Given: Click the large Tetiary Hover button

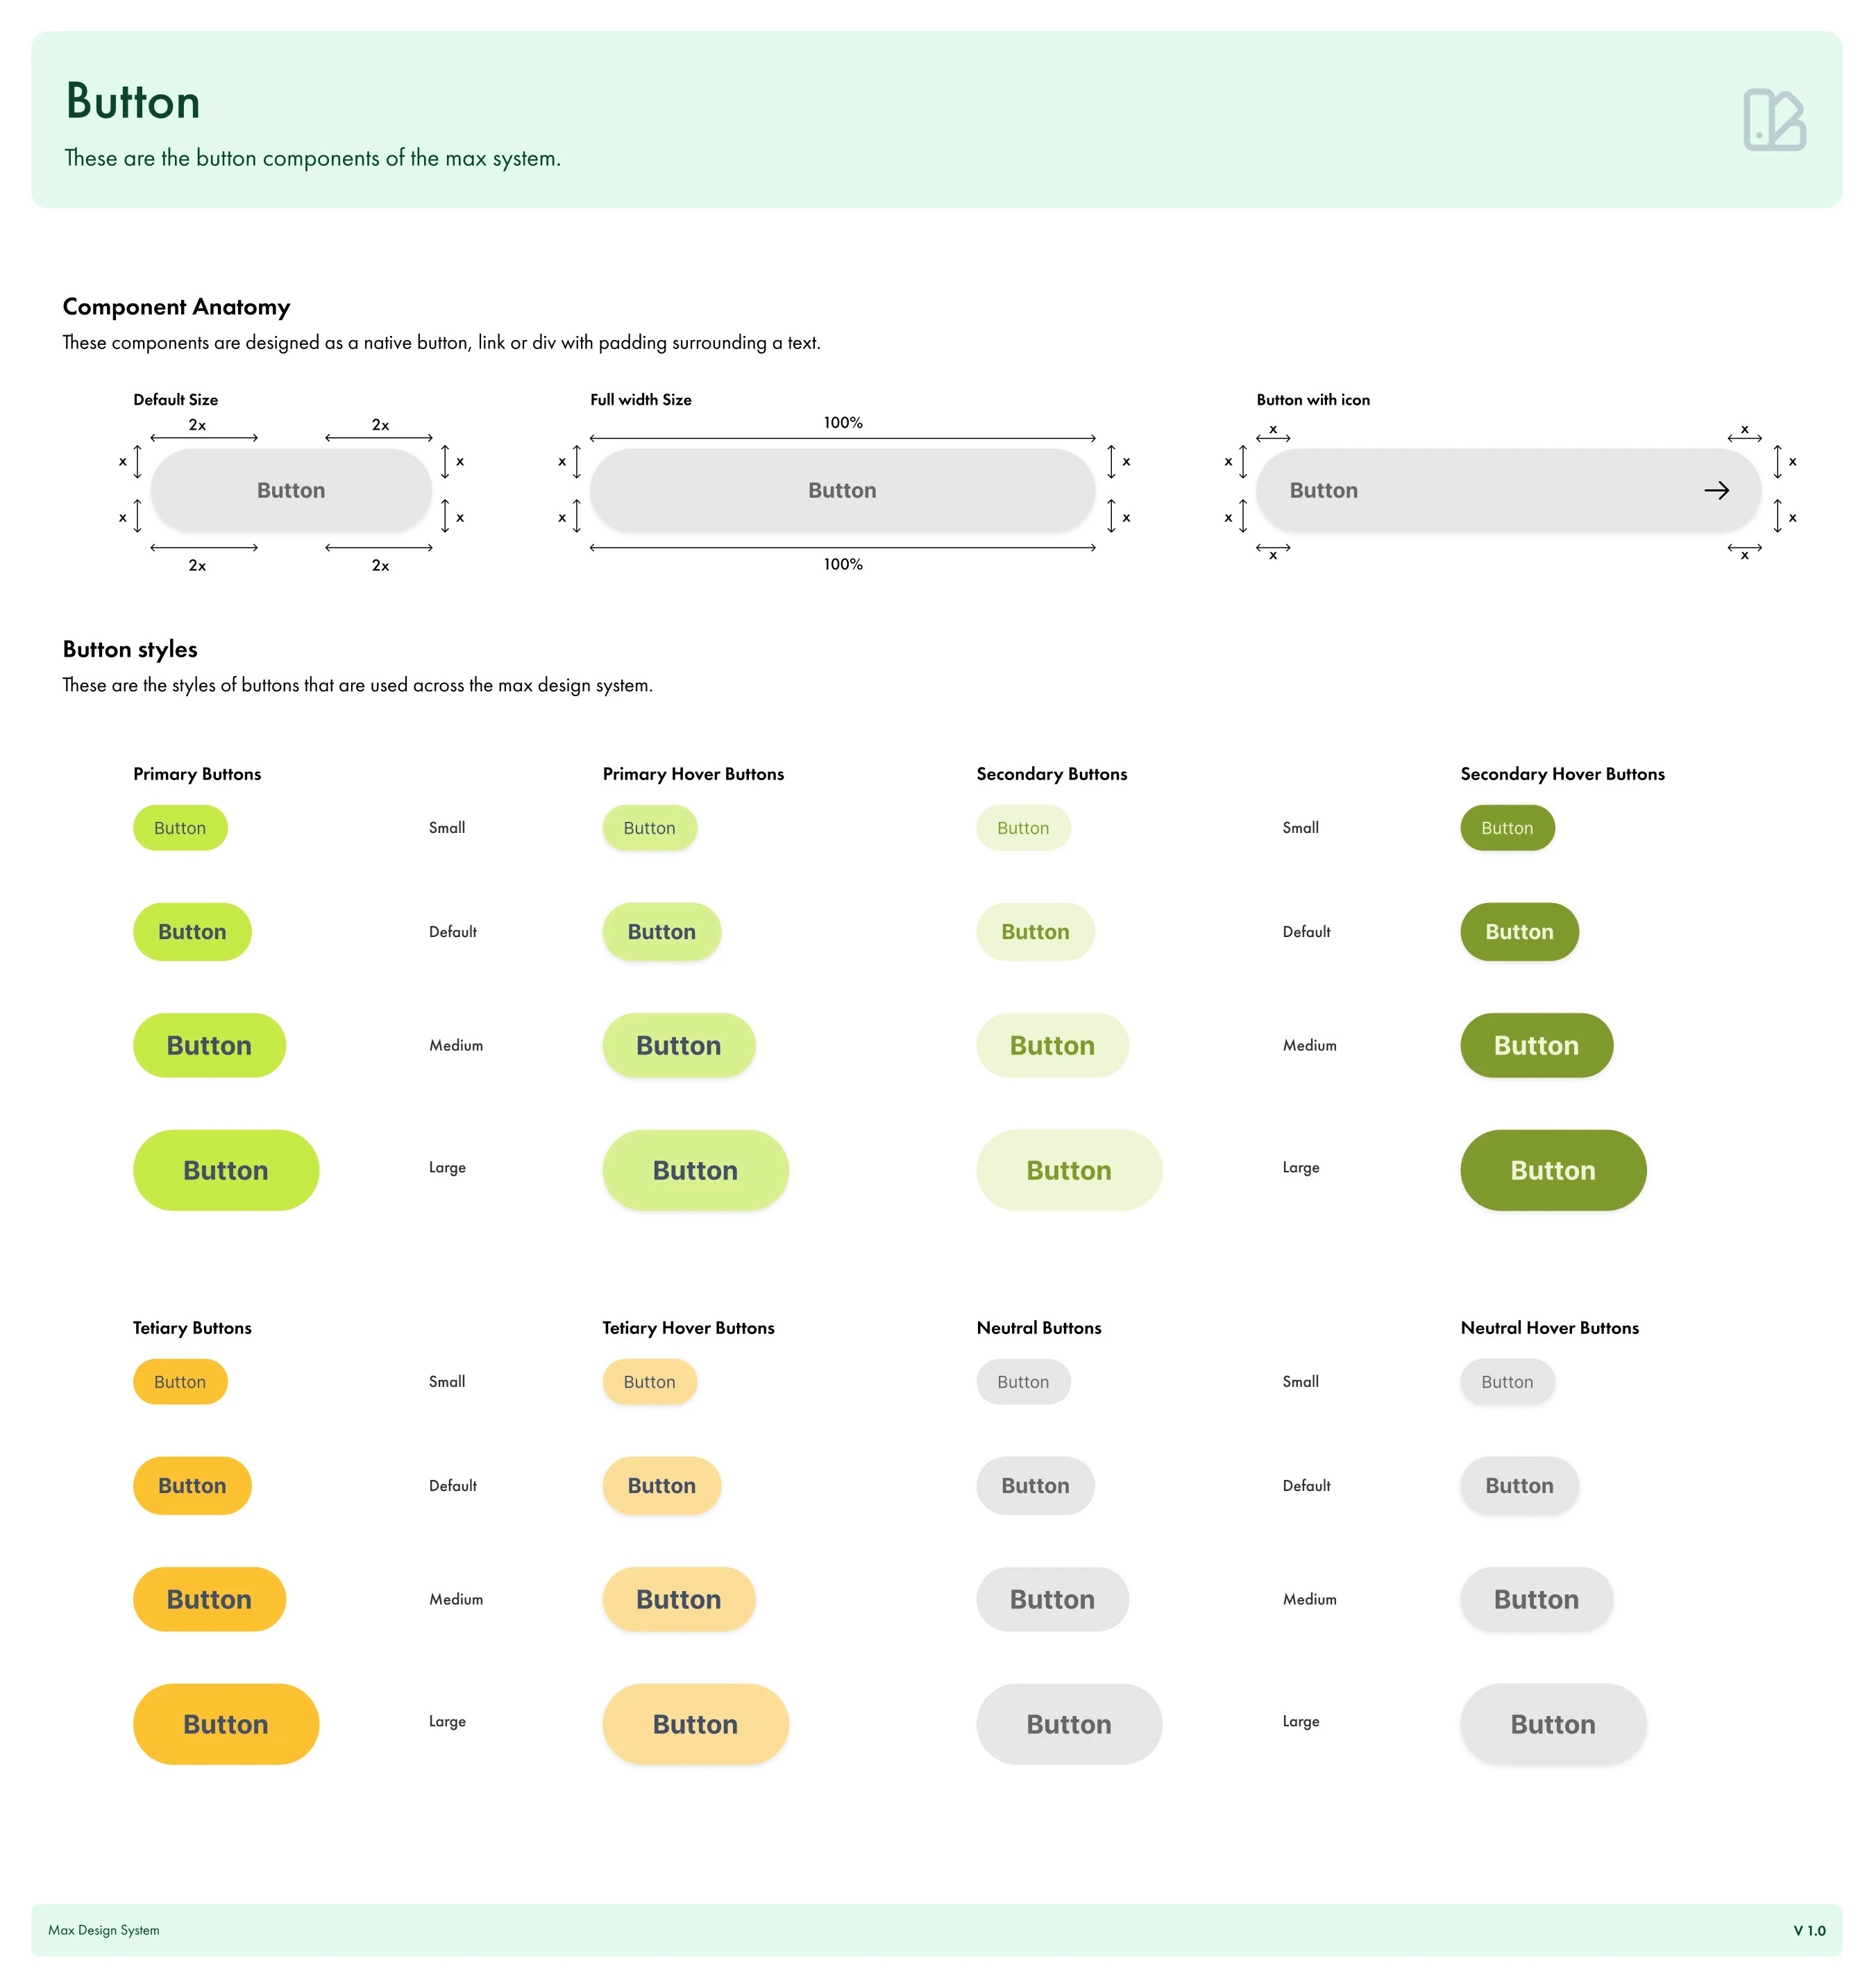Looking at the screenshot, I should click(x=695, y=1724).
